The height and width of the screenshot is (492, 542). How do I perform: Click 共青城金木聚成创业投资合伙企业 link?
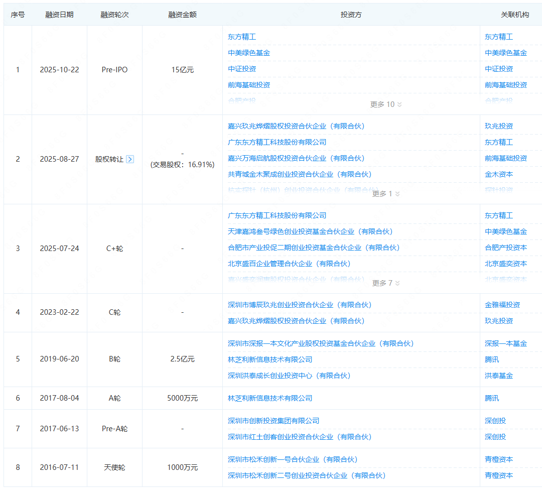tap(300, 175)
